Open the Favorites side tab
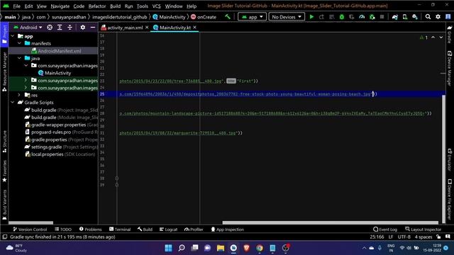Image resolution: width=454 pixels, height=255 pixels. [4, 171]
